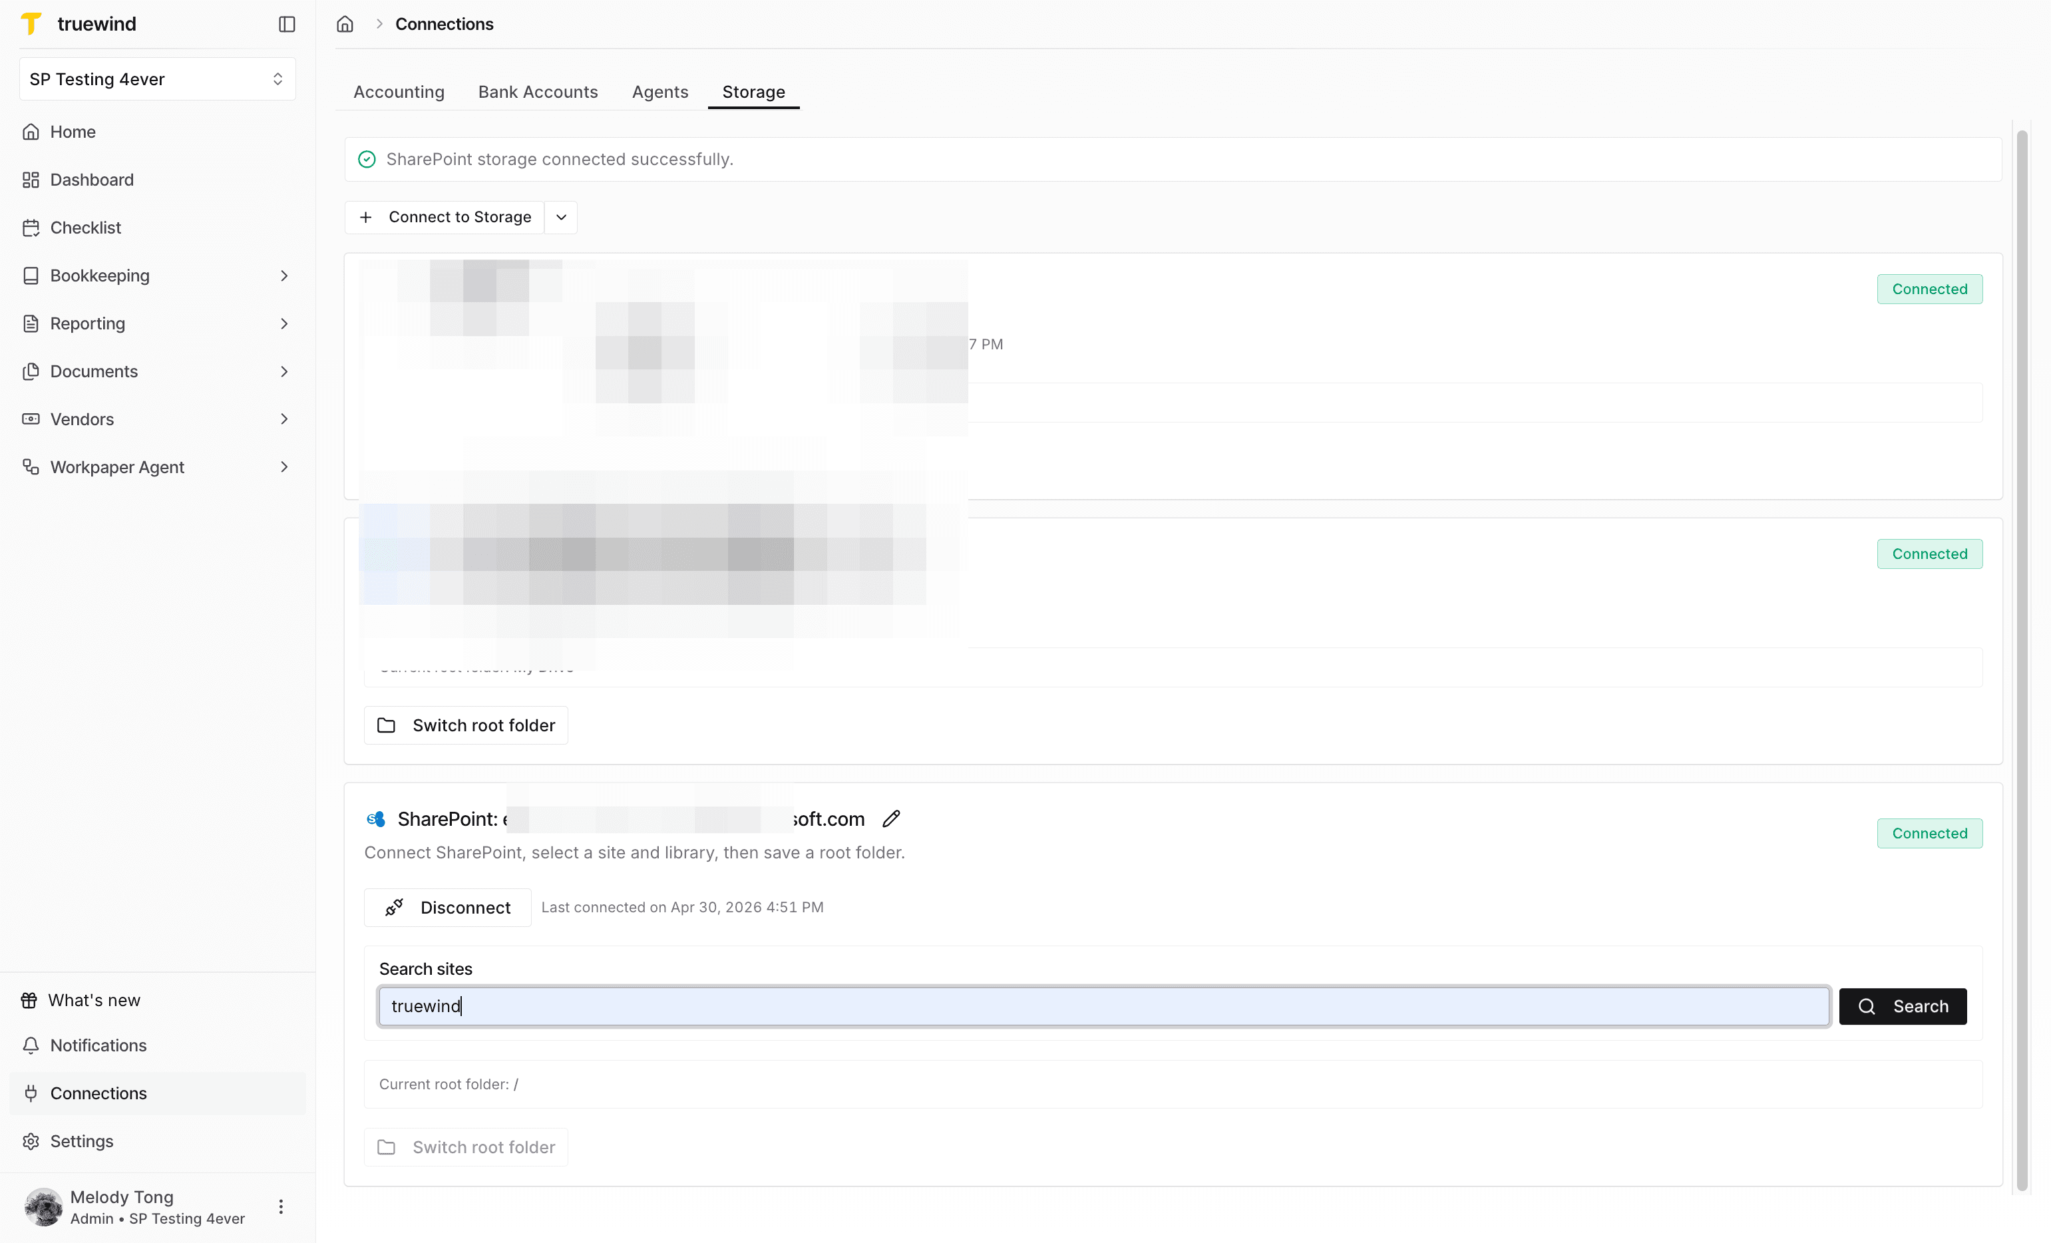The width and height of the screenshot is (2051, 1243).
Task: Click the Workpaper Agent icon
Action: tap(31, 467)
